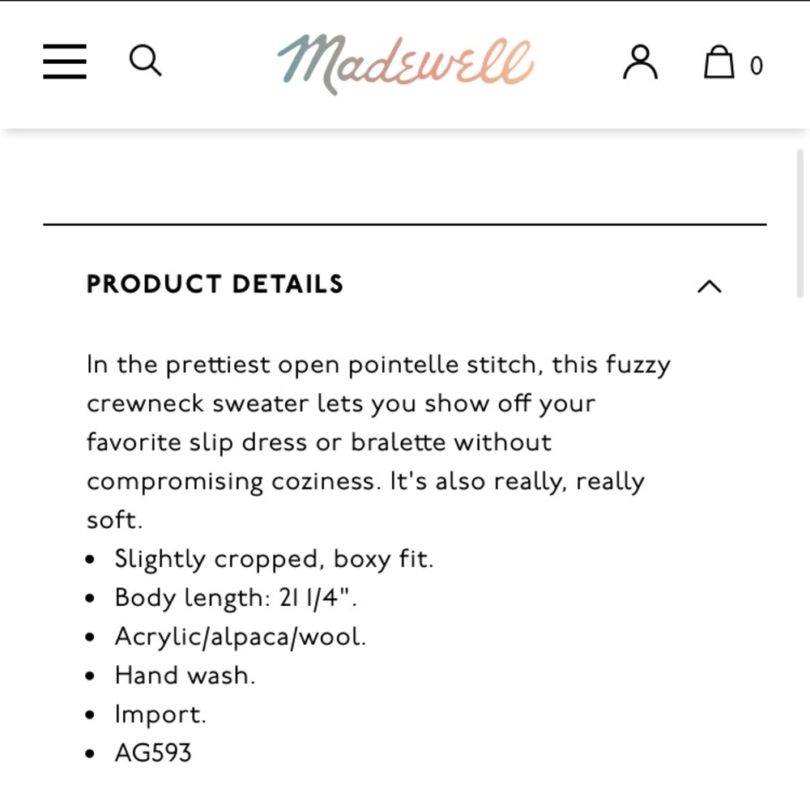Go home via the Madewell logo

pyautogui.click(x=406, y=64)
